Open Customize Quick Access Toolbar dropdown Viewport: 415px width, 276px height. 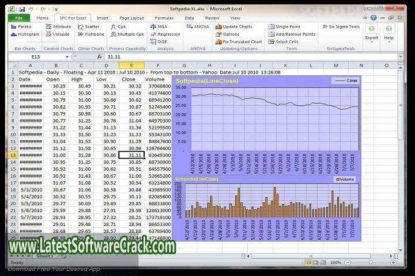click(x=56, y=10)
